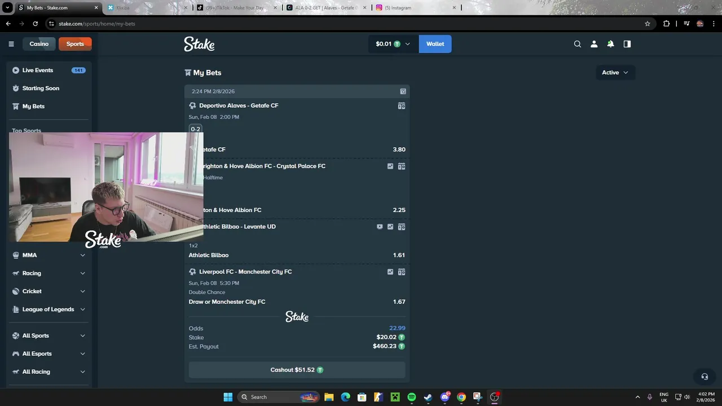Screen dimensions: 722x406
Task: Open Spotify from the taskbar
Action: 412,397
